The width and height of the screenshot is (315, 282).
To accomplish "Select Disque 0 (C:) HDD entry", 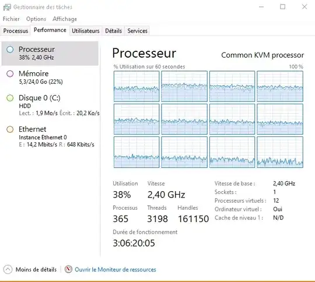I will (x=50, y=105).
